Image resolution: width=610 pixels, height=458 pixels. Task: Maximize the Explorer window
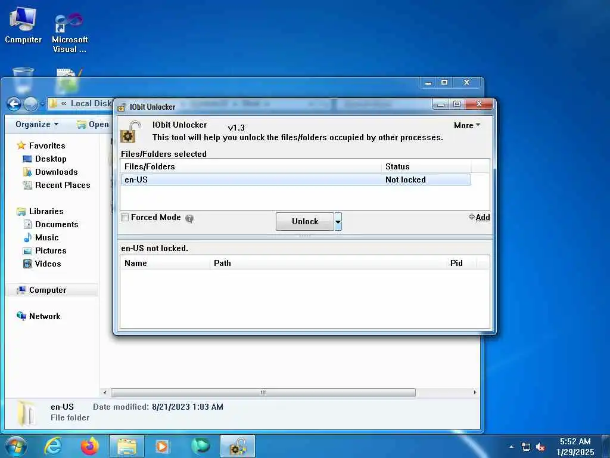click(x=444, y=82)
